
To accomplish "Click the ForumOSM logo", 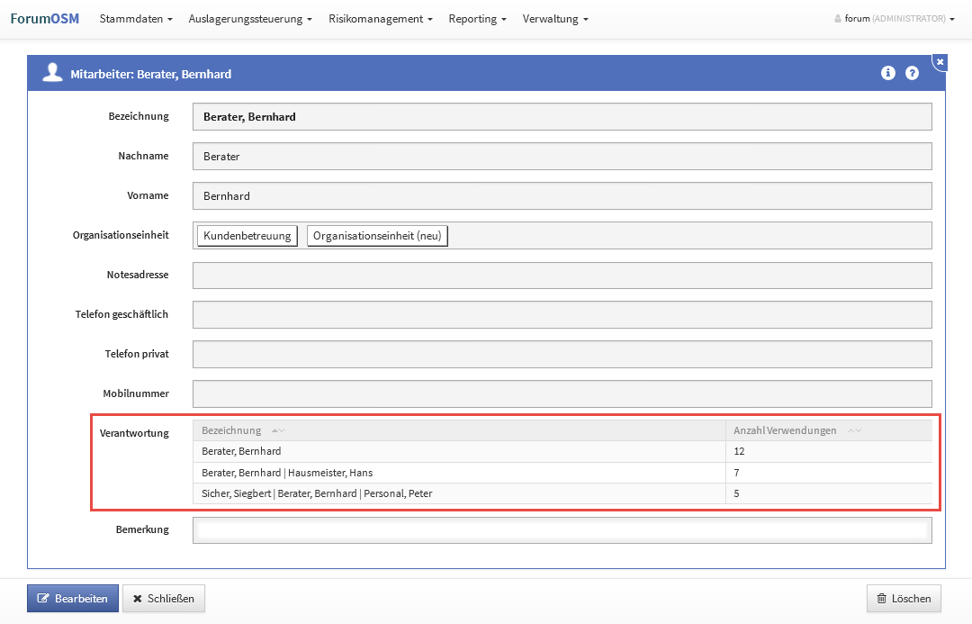I will (45, 18).
